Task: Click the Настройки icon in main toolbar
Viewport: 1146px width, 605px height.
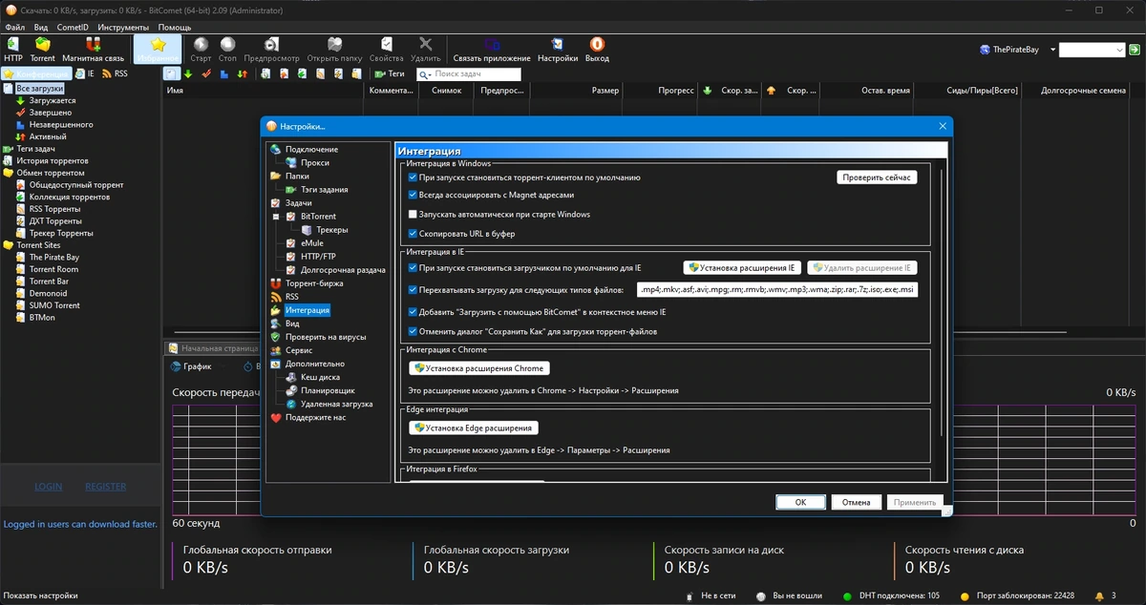Action: point(558,49)
